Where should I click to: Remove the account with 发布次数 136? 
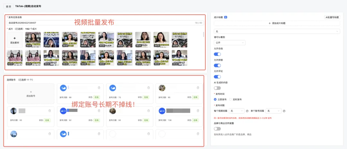tap(198, 111)
